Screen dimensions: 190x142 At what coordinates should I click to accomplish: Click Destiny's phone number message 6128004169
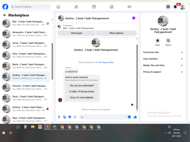point(71,72)
